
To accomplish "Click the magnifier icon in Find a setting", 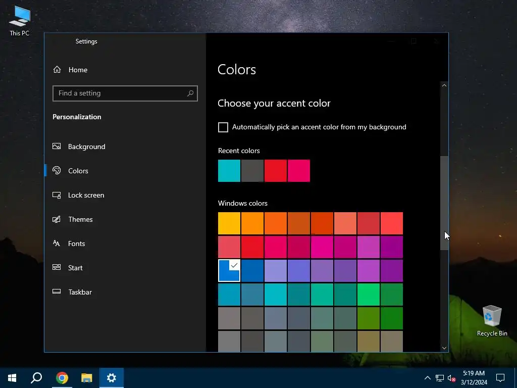I will point(190,93).
